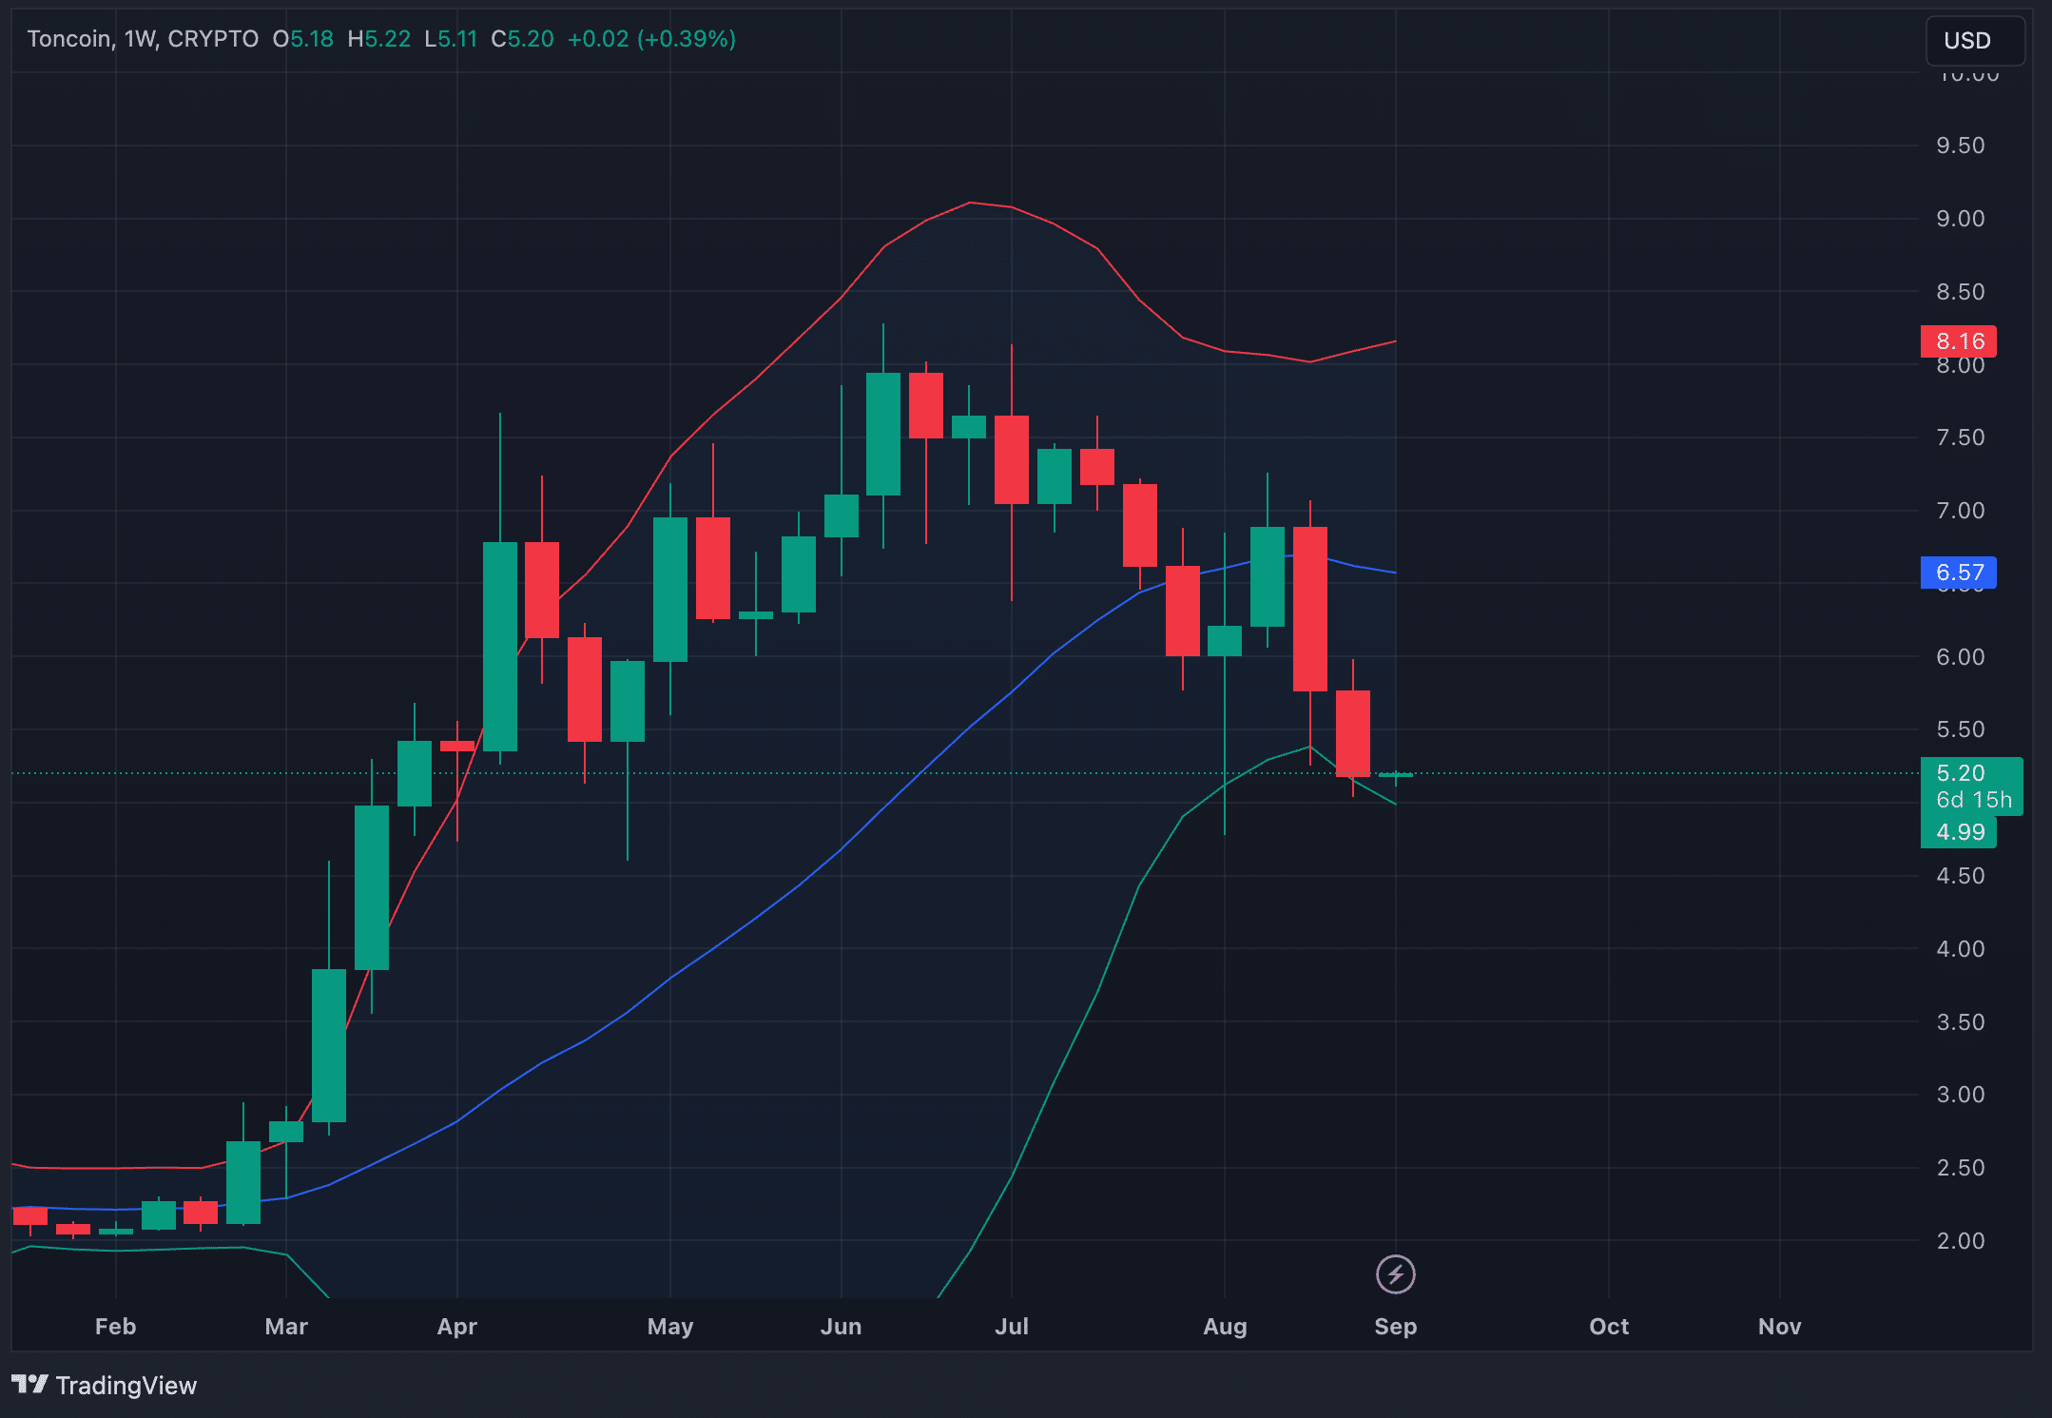
Task: Click the 9.50 price scale label
Action: 1961,146
